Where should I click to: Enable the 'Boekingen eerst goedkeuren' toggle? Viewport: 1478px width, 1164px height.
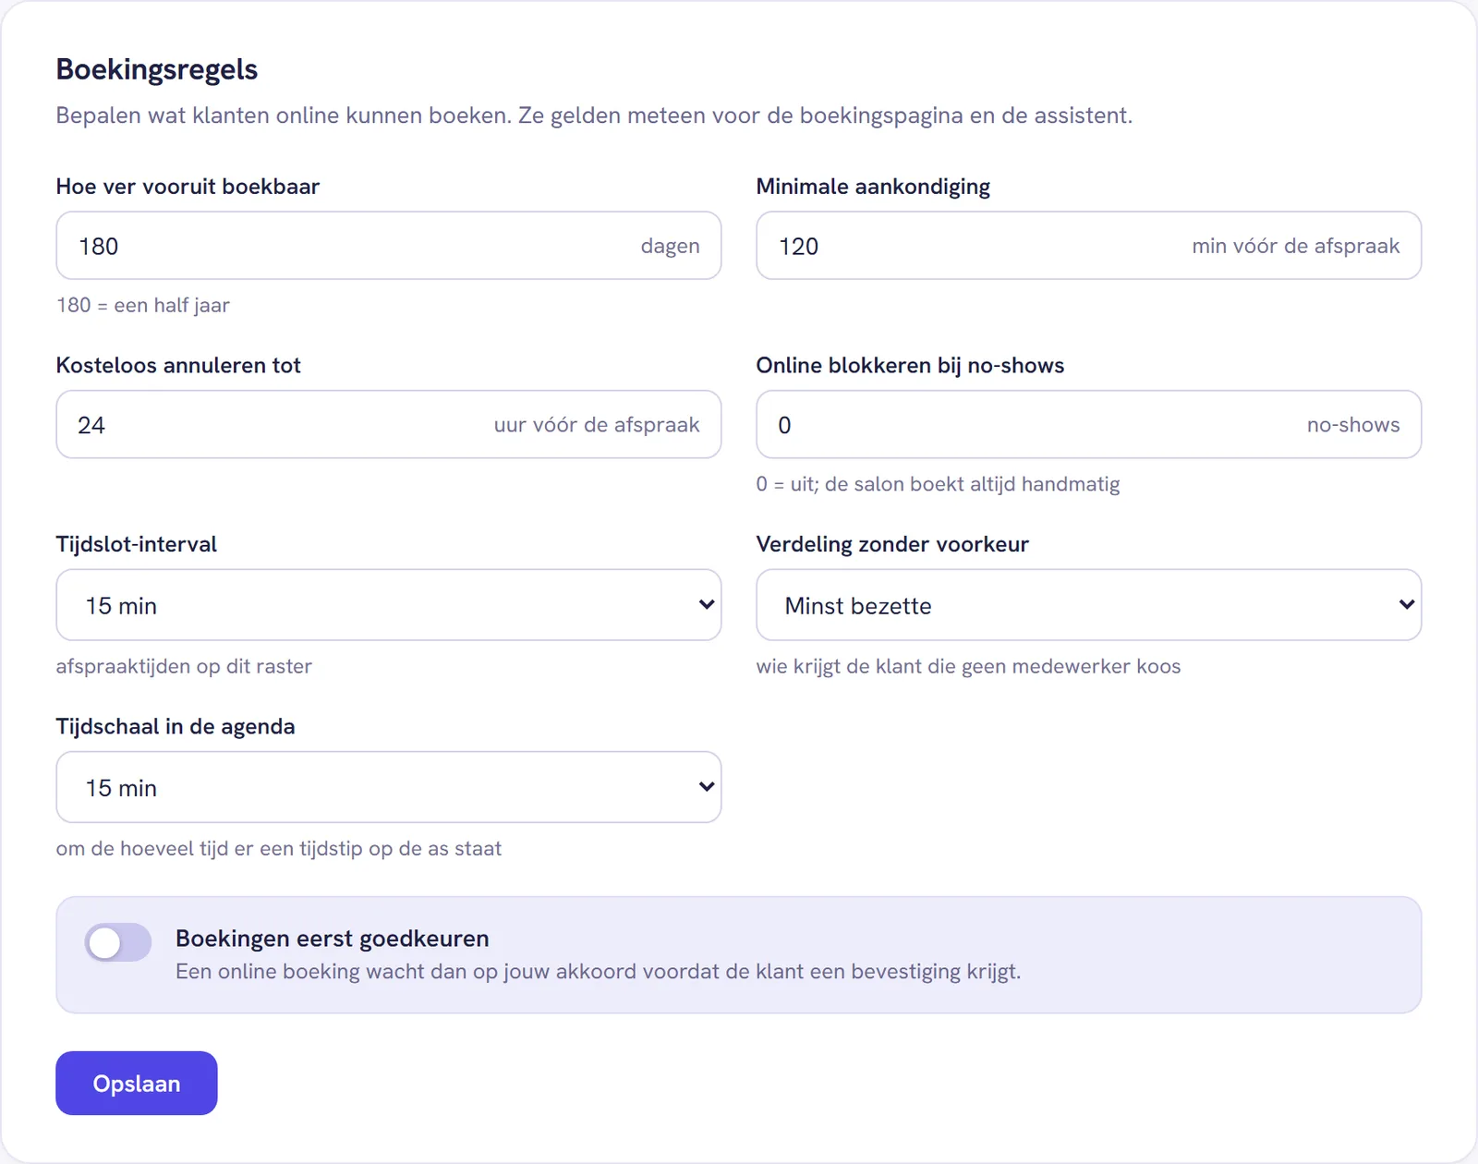click(118, 942)
